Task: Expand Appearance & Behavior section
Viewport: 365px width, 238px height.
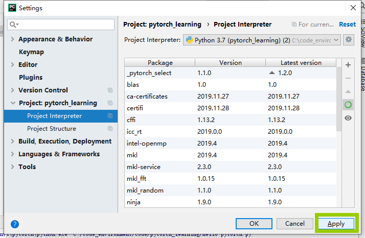Action: [13, 39]
